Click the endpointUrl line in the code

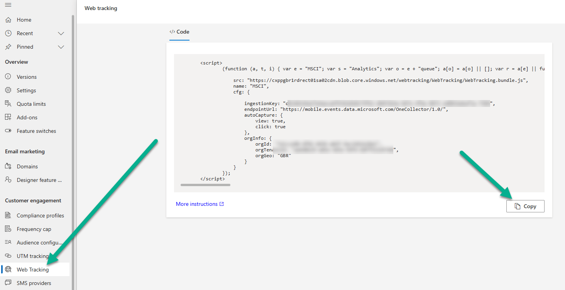point(346,109)
